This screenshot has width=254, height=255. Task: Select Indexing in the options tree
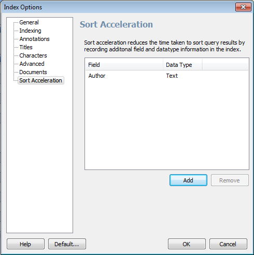click(x=30, y=31)
